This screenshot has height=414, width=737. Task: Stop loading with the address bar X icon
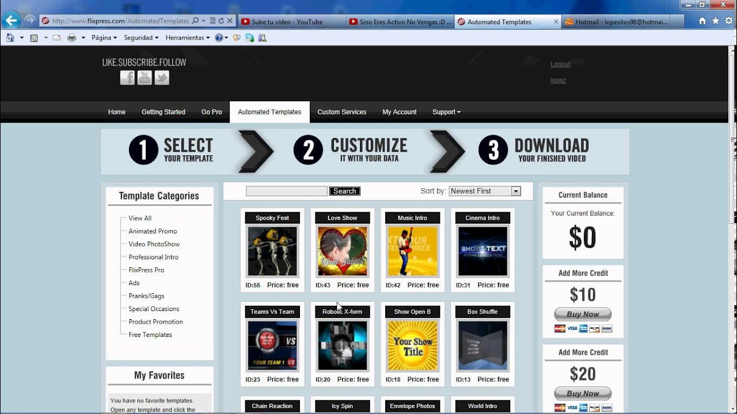[x=230, y=21]
